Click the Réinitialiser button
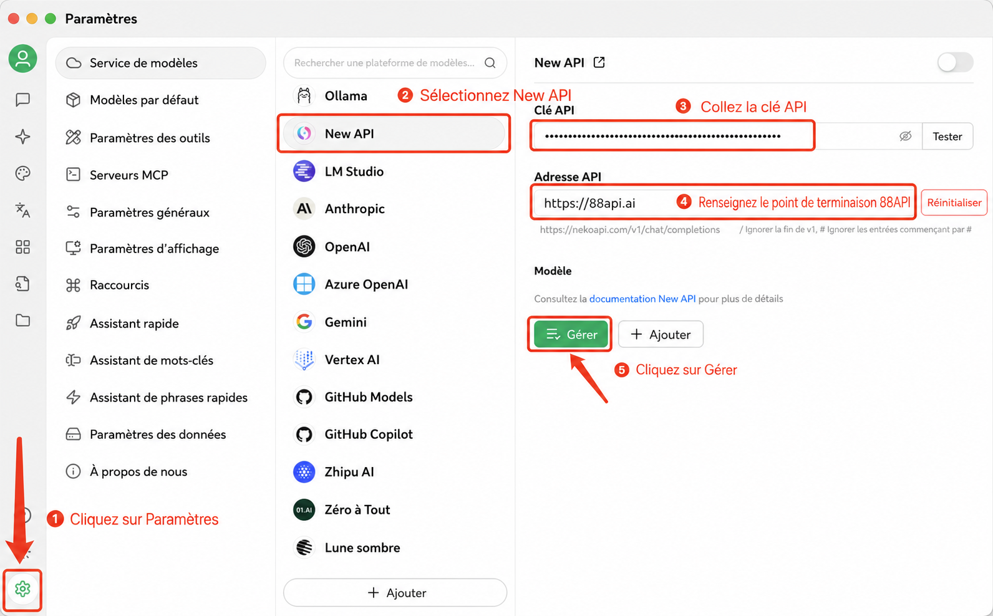This screenshot has width=993, height=616. (x=954, y=203)
